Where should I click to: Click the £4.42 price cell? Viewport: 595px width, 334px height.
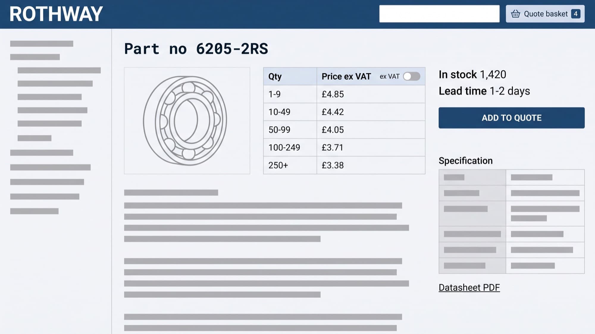click(371, 112)
